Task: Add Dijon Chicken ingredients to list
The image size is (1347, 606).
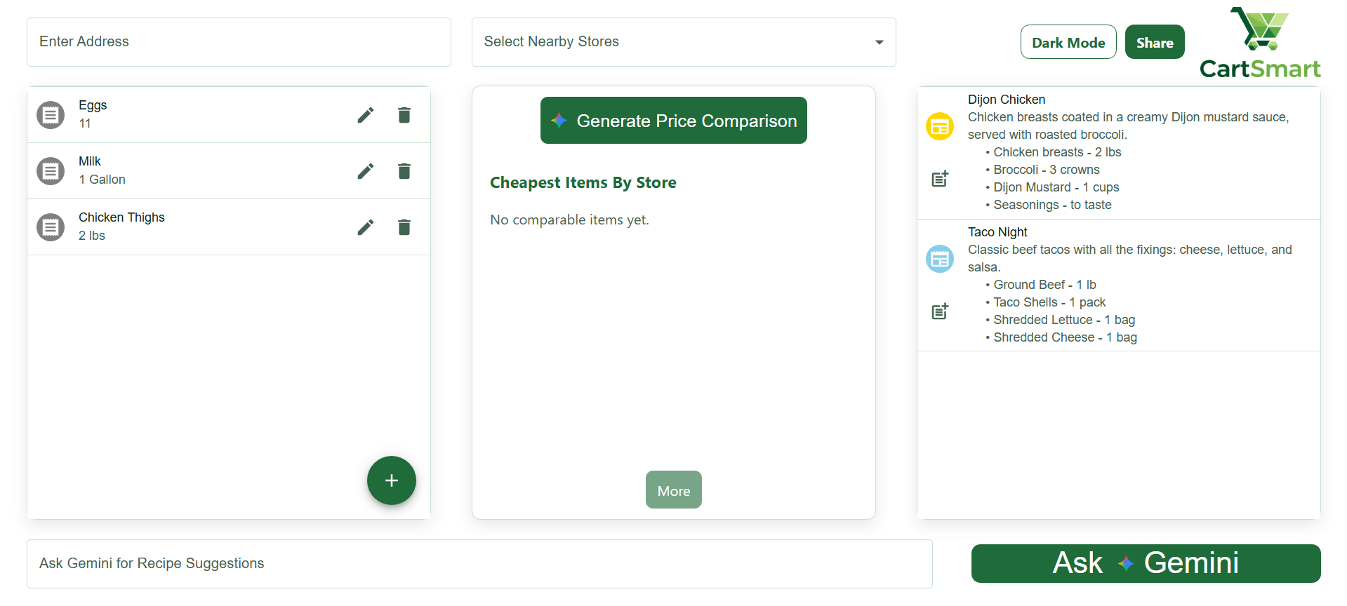Action: click(940, 179)
